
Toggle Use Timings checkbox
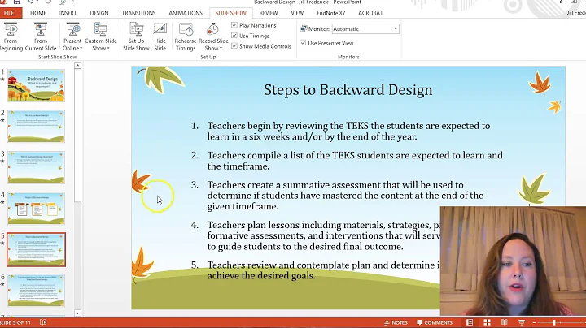click(234, 36)
